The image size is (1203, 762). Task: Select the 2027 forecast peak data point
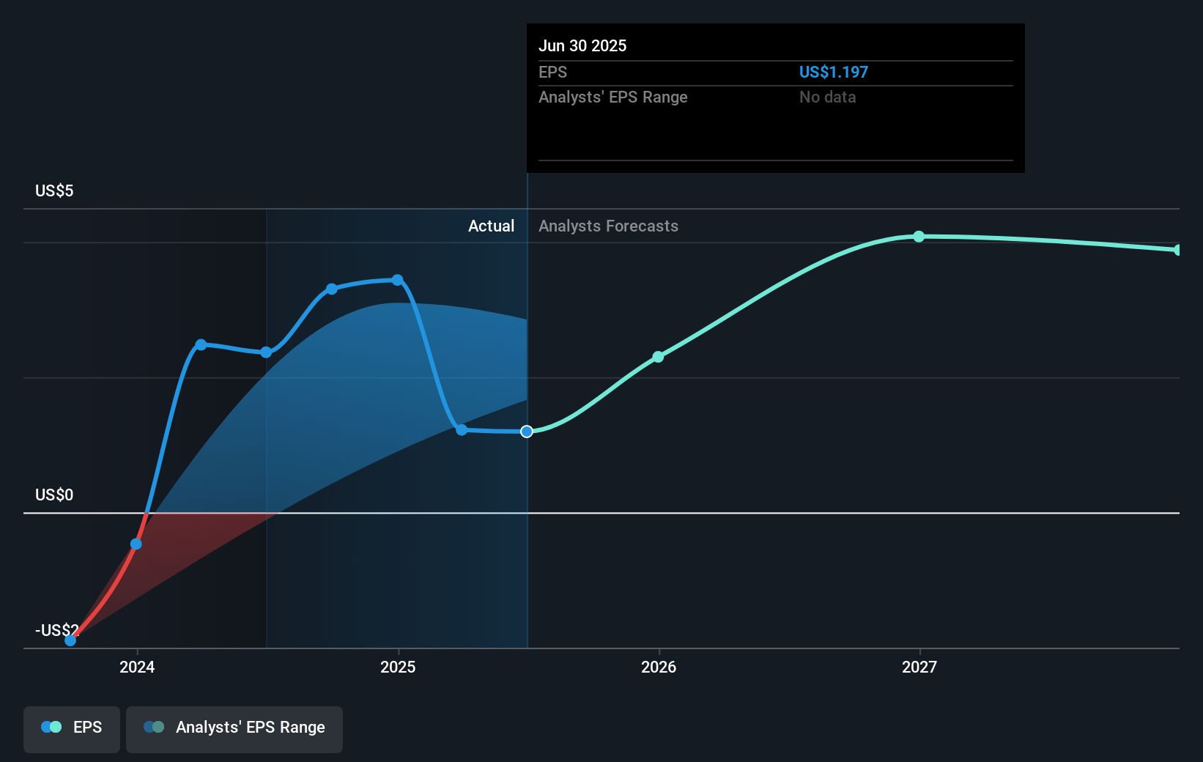(919, 237)
